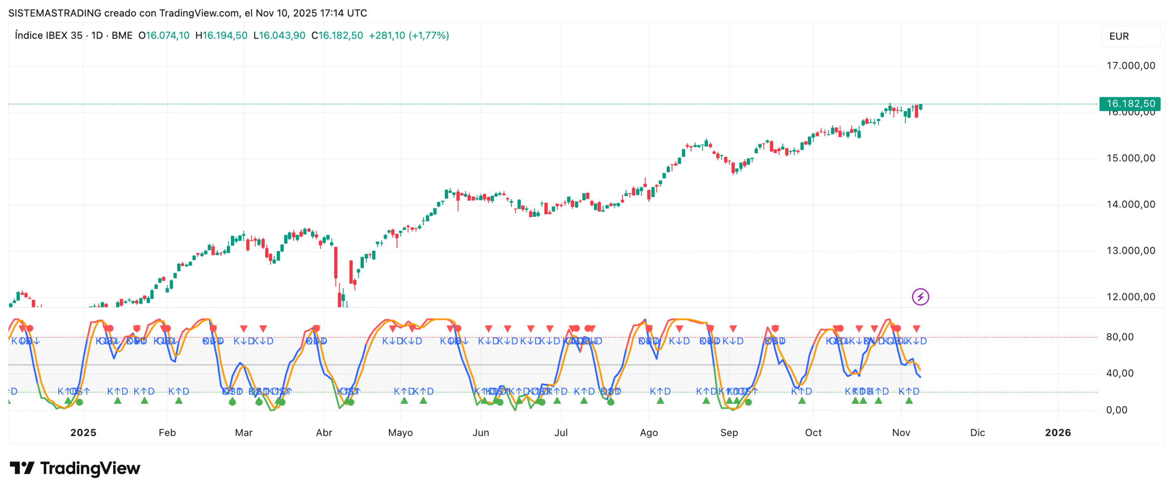Viewport: 1173px width, 493px height.
Task: Click the green triangle marker above Feb
Action: (x=179, y=400)
